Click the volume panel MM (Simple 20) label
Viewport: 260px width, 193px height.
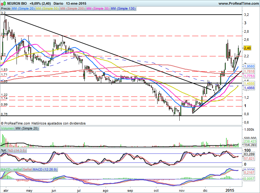tap(27, 128)
